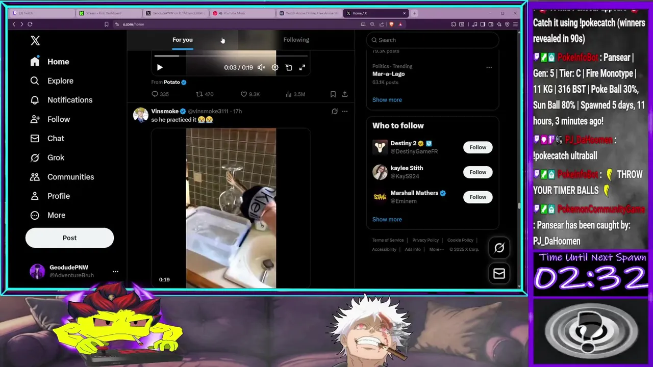Reply to the post with 335 comments

(160, 94)
